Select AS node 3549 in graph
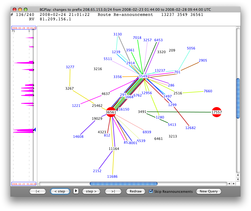 pyautogui.click(x=143, y=76)
